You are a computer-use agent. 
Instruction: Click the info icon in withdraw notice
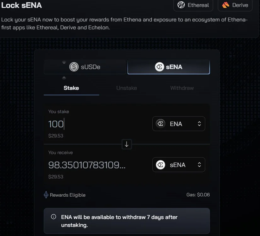[x=54, y=216]
